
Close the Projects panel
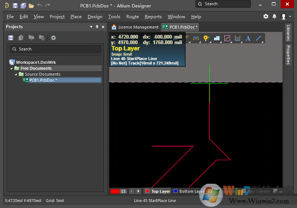(103, 27)
